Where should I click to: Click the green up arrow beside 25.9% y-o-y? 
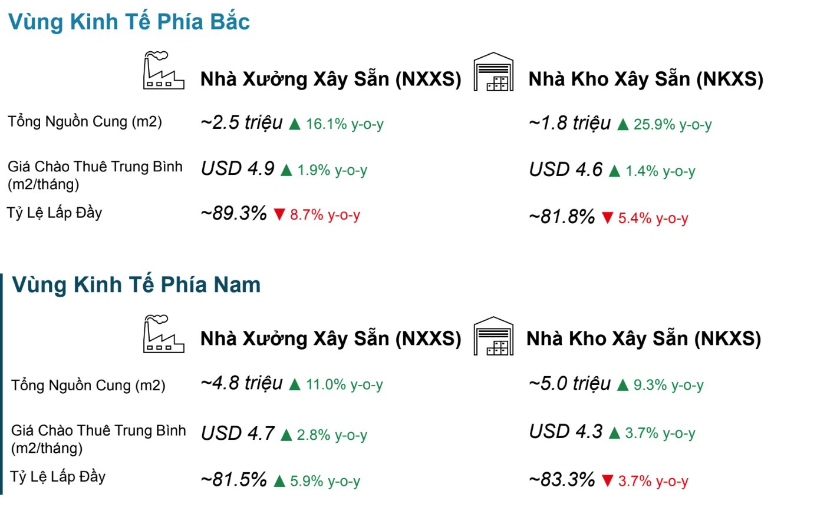tap(623, 125)
